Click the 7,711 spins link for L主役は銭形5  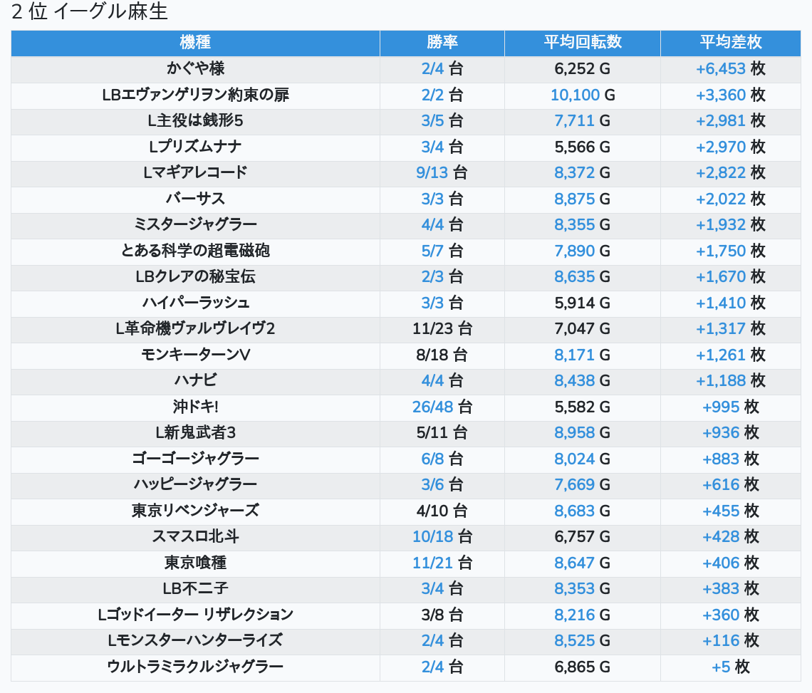pos(574,121)
